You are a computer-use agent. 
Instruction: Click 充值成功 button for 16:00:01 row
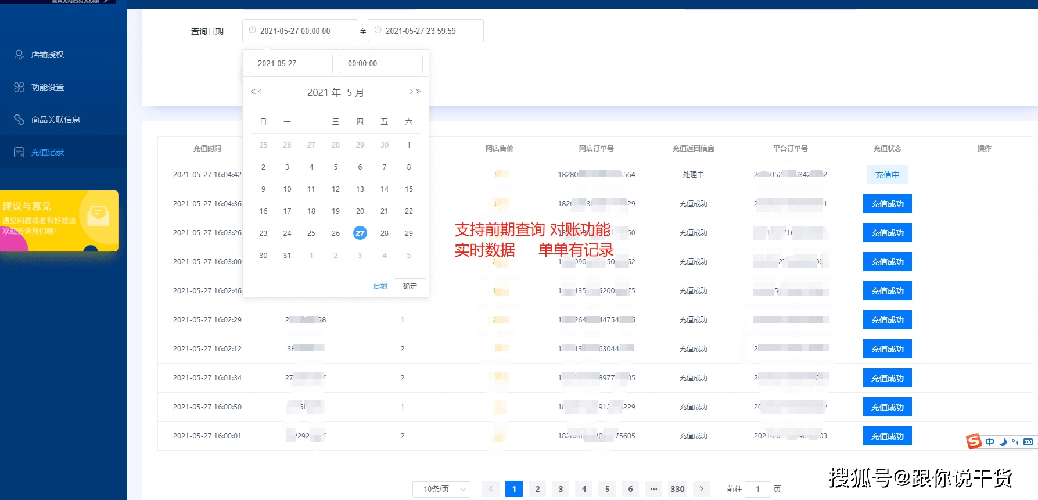pos(888,436)
